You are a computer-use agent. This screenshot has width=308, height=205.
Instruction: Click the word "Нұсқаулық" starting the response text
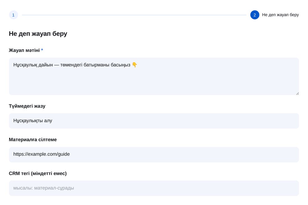(25, 65)
